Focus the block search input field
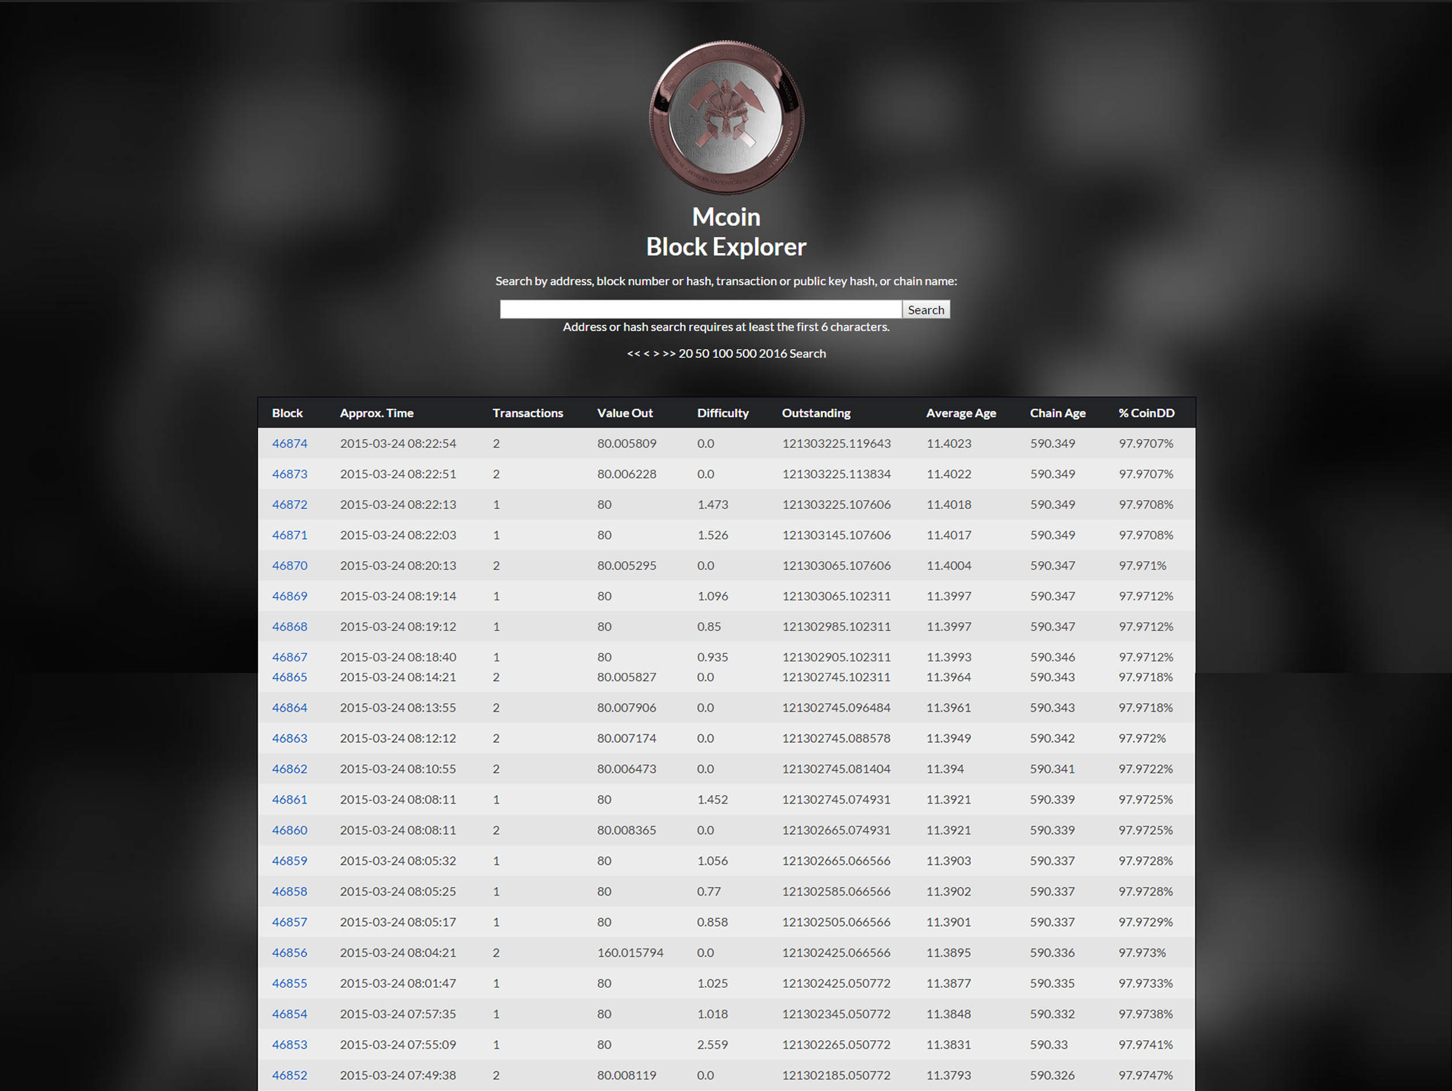Screen dimensions: 1452x1091 coord(700,310)
